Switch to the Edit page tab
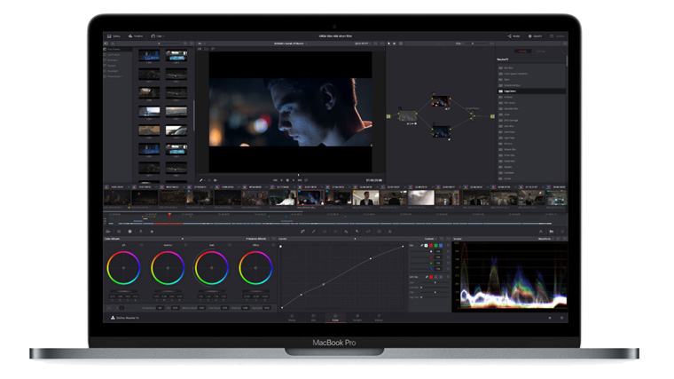The width and height of the screenshot is (674, 379). coord(313,317)
